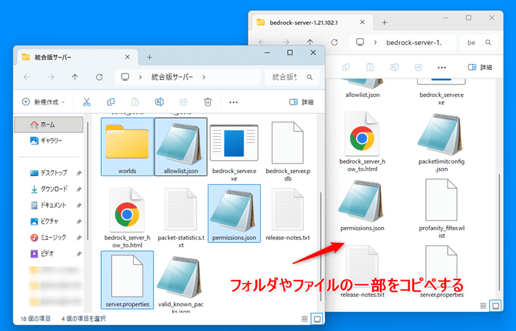Expand breadcrumb chevron after 統合版サーバー
The image size is (516, 331).
[204, 76]
